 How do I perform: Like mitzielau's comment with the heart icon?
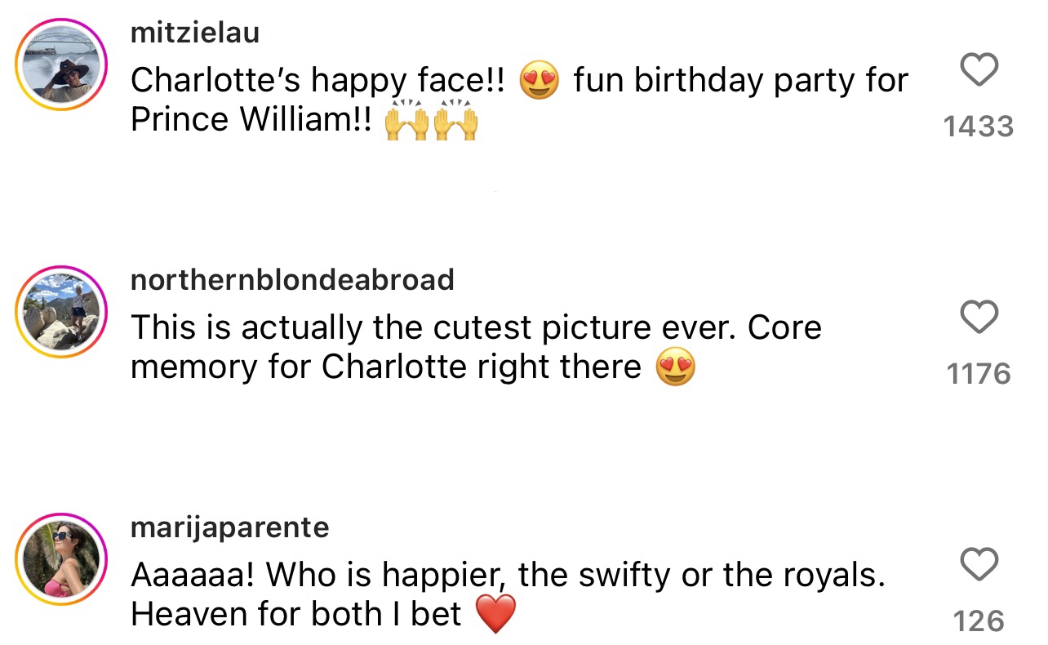[979, 70]
